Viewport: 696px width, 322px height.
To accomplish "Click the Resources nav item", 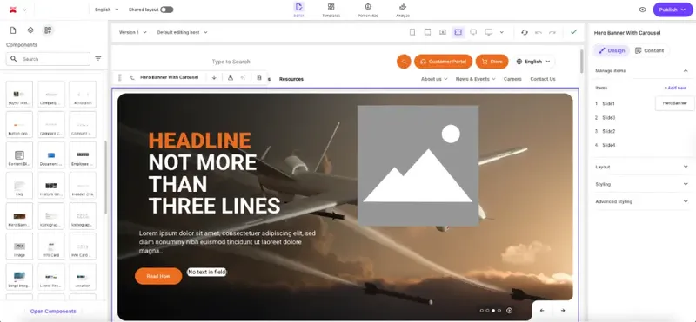I will point(291,79).
